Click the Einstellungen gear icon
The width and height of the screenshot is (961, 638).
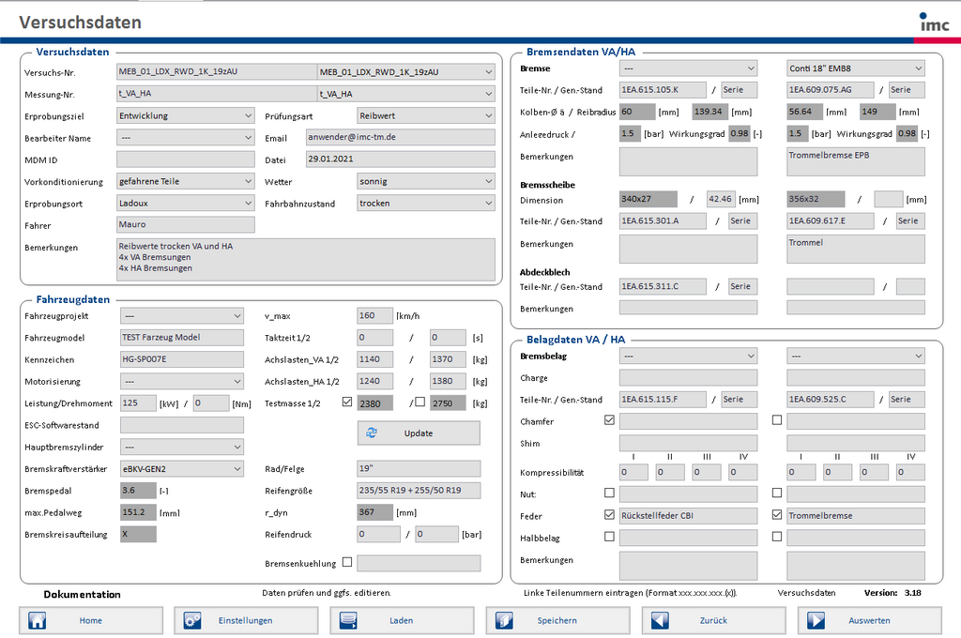click(192, 620)
